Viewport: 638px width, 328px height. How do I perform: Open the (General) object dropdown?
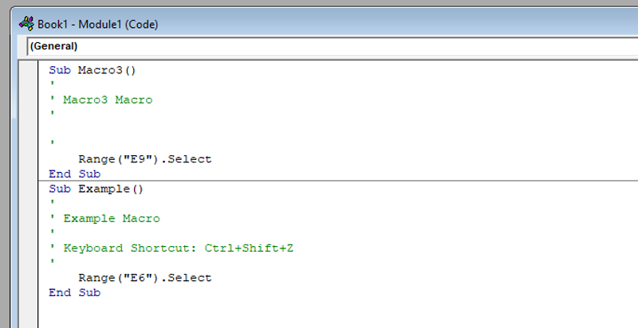point(319,46)
